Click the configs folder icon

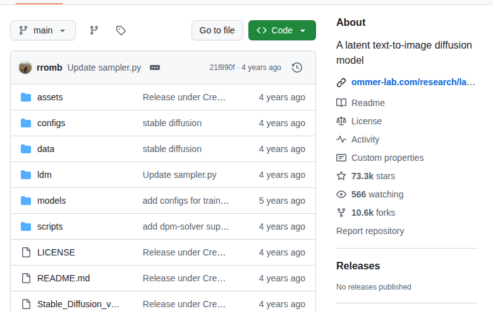pyautogui.click(x=26, y=123)
